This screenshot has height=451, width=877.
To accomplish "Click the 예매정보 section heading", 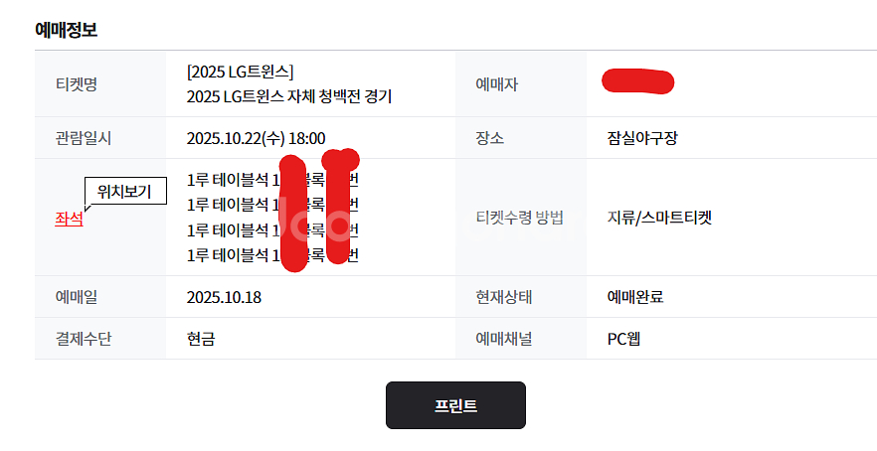I will click(x=66, y=30).
